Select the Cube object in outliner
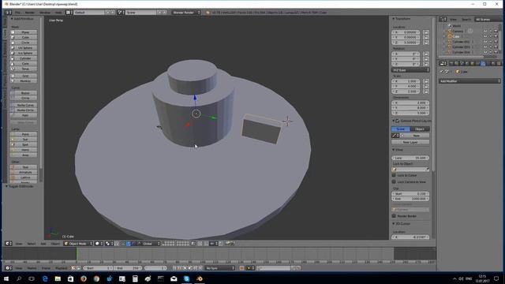505x284 pixels. click(456, 36)
